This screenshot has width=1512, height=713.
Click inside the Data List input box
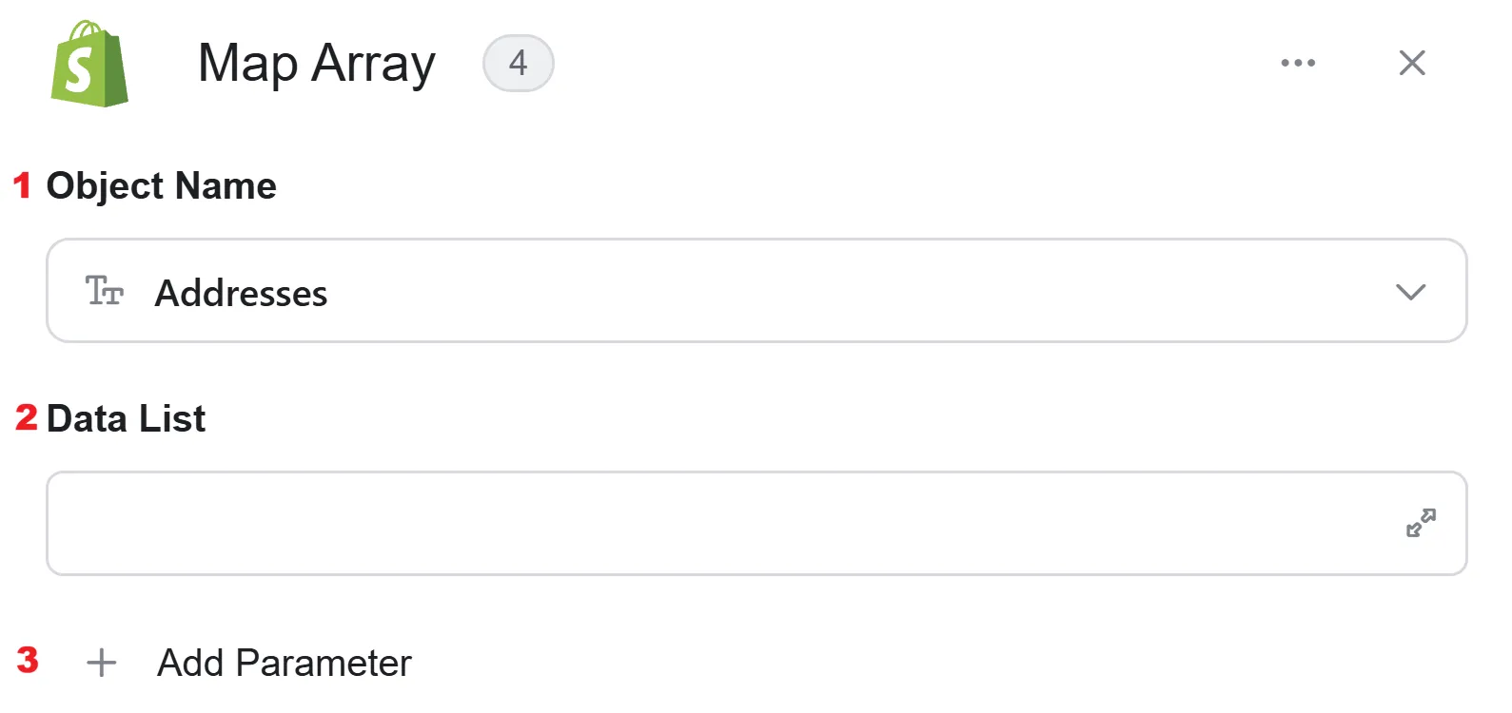756,523
